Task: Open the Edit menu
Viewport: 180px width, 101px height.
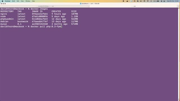Action: 18,1
